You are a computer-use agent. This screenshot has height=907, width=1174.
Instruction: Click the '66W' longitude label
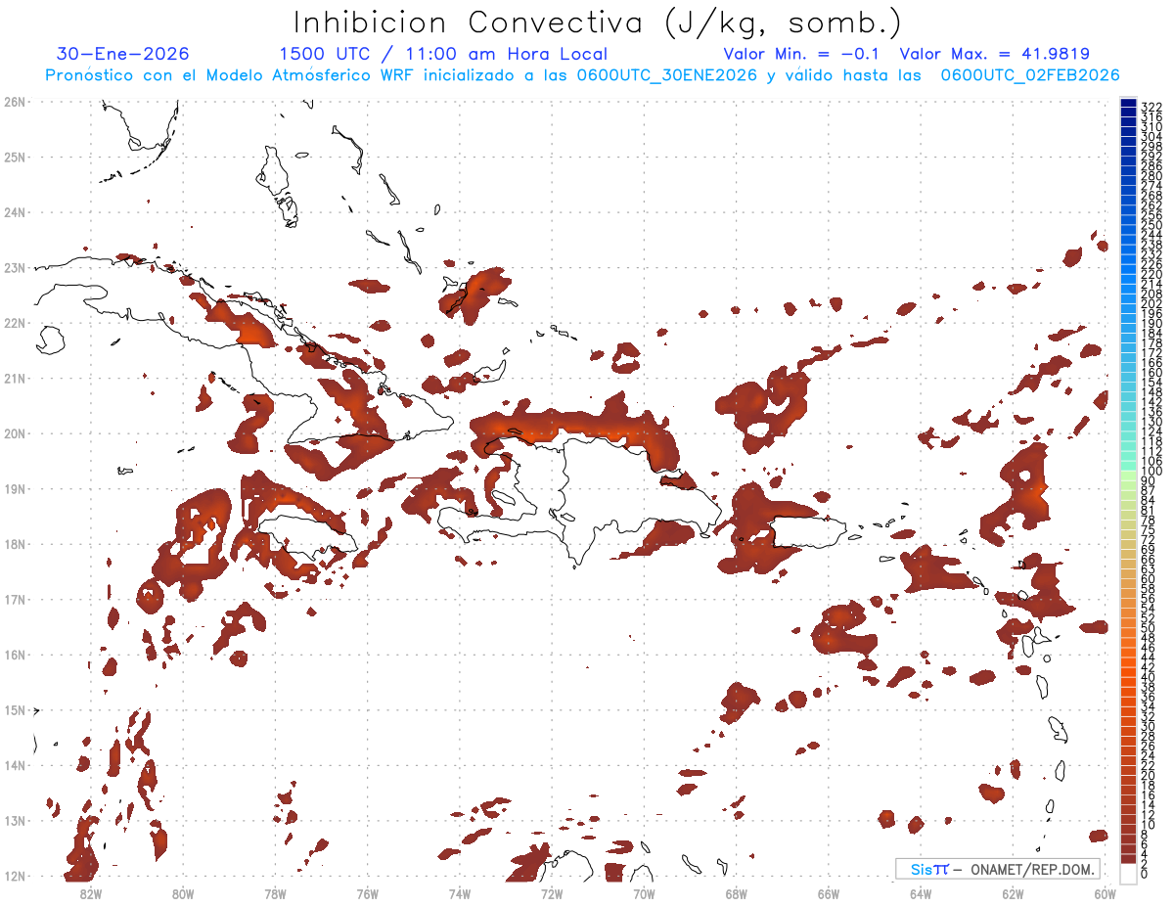coord(829,893)
